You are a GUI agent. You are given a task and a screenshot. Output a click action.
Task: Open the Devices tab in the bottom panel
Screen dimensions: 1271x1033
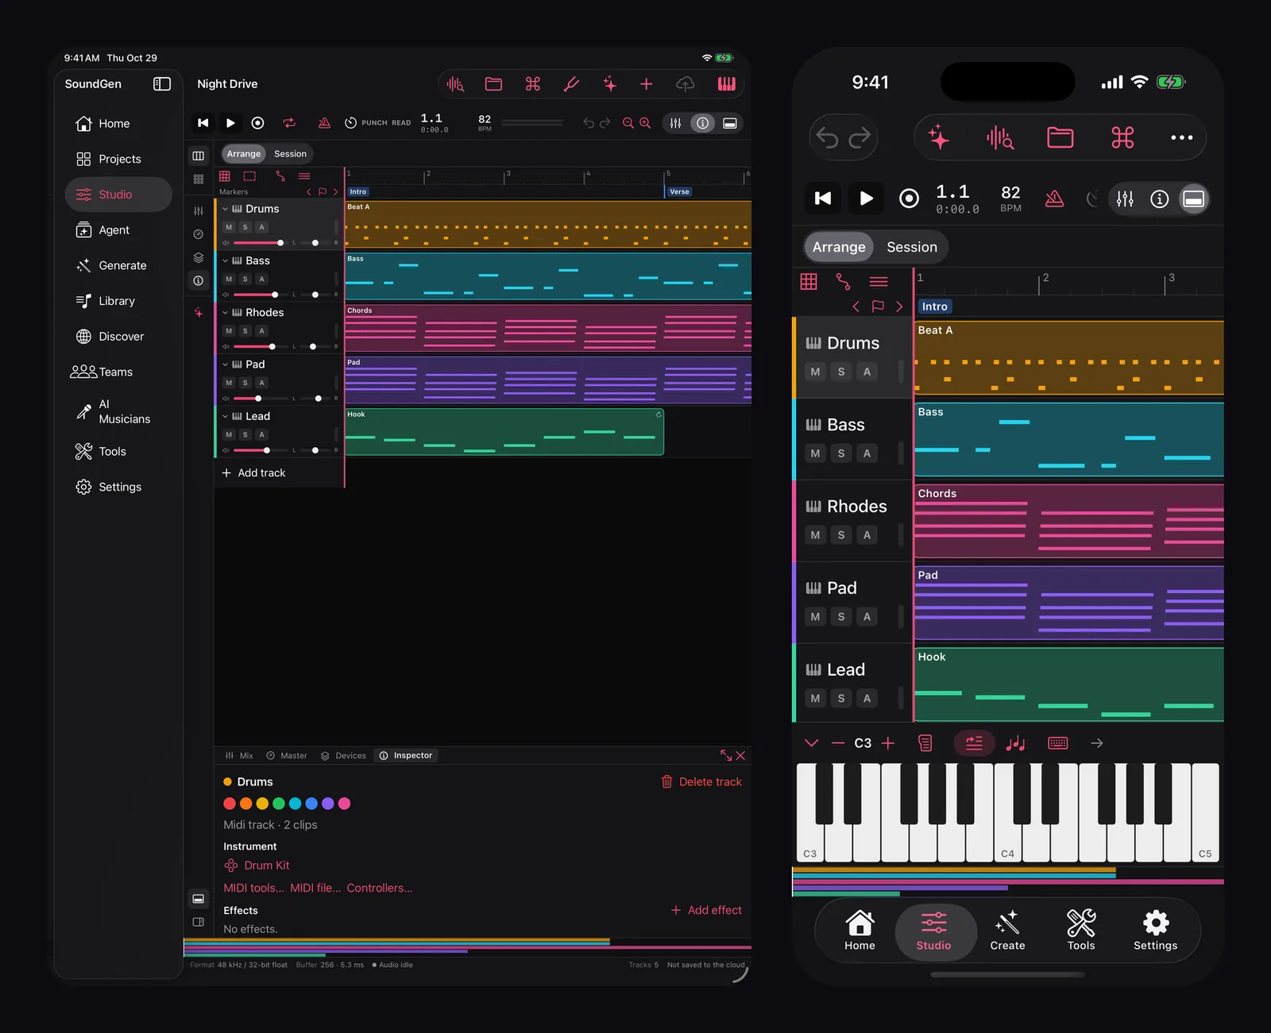pyautogui.click(x=343, y=756)
